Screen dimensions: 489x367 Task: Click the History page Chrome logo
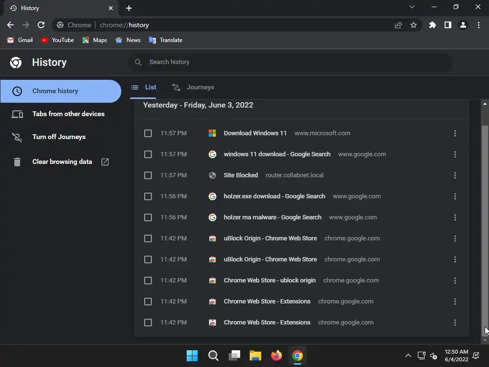point(16,63)
